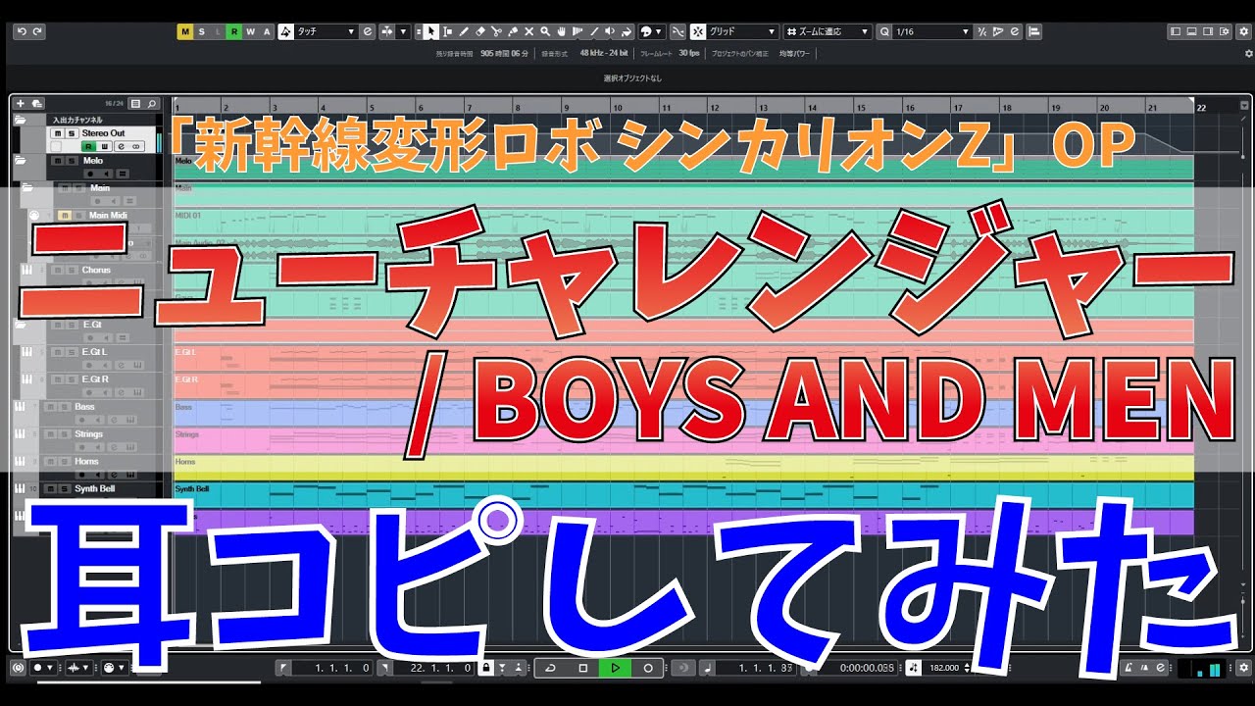The image size is (1255, 706).
Task: Select the Hand (Comp) tool
Action: click(x=562, y=31)
